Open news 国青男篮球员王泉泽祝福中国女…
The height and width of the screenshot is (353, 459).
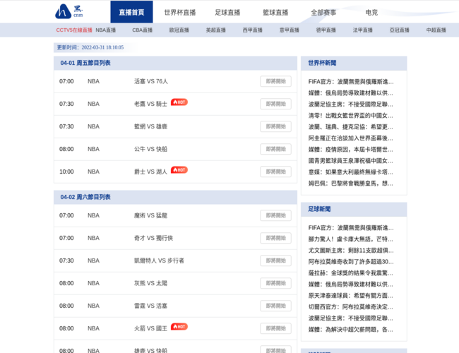[351, 161]
